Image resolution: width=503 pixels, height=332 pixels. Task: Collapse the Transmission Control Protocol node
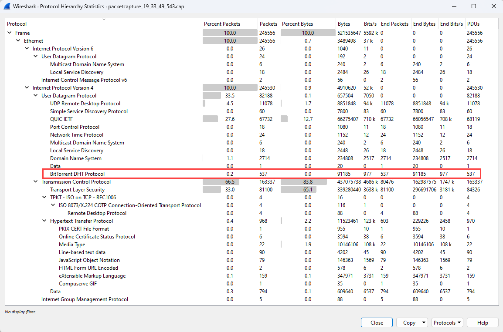tap(35, 181)
